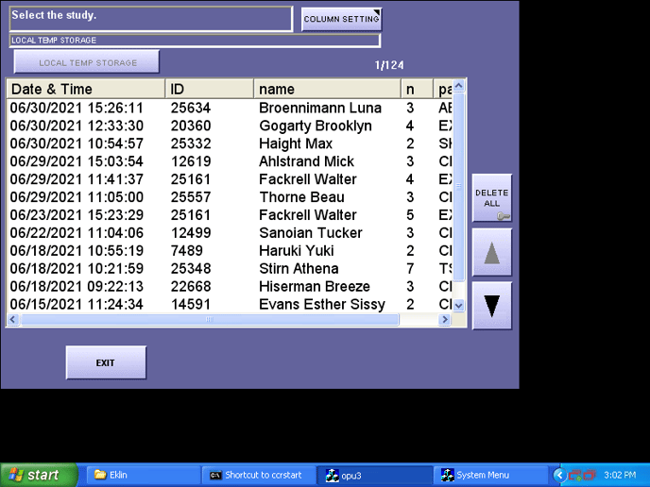Screen dimensions: 650x487
Task: Switch to the Eklin folder in taskbar
Action: click(x=140, y=476)
